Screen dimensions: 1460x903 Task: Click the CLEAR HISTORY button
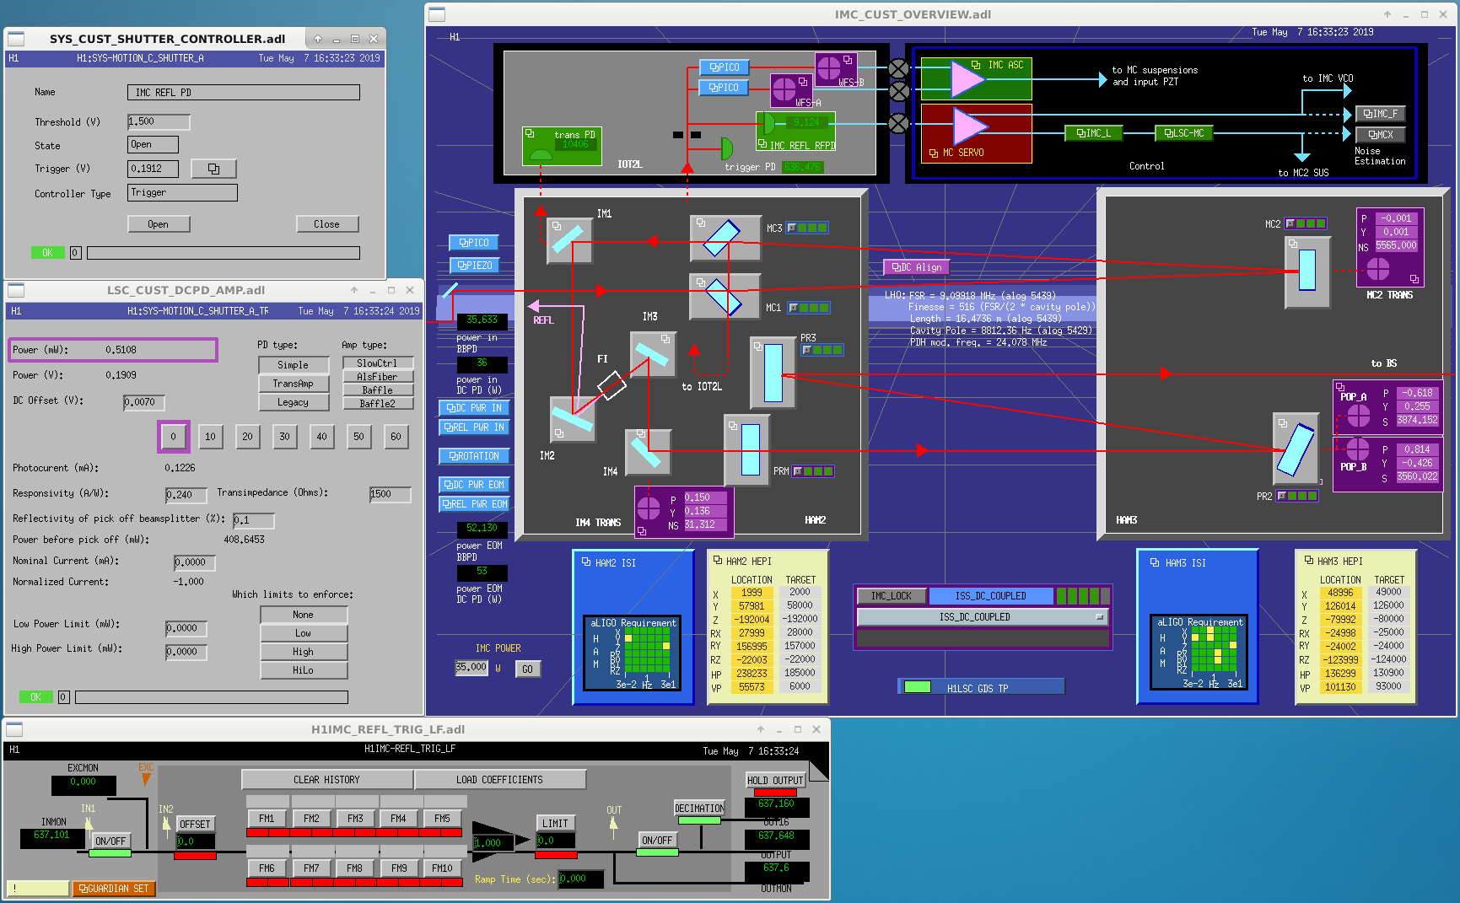pyautogui.click(x=326, y=780)
